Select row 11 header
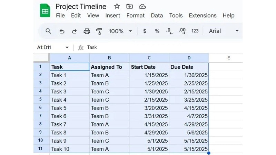Image resolution: width=276 pixels, height=155 pixels. pos(41,149)
